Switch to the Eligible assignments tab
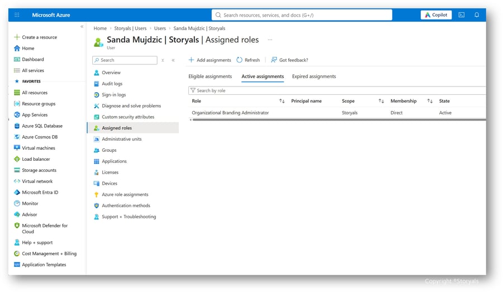The width and height of the screenshot is (503, 292). click(210, 76)
